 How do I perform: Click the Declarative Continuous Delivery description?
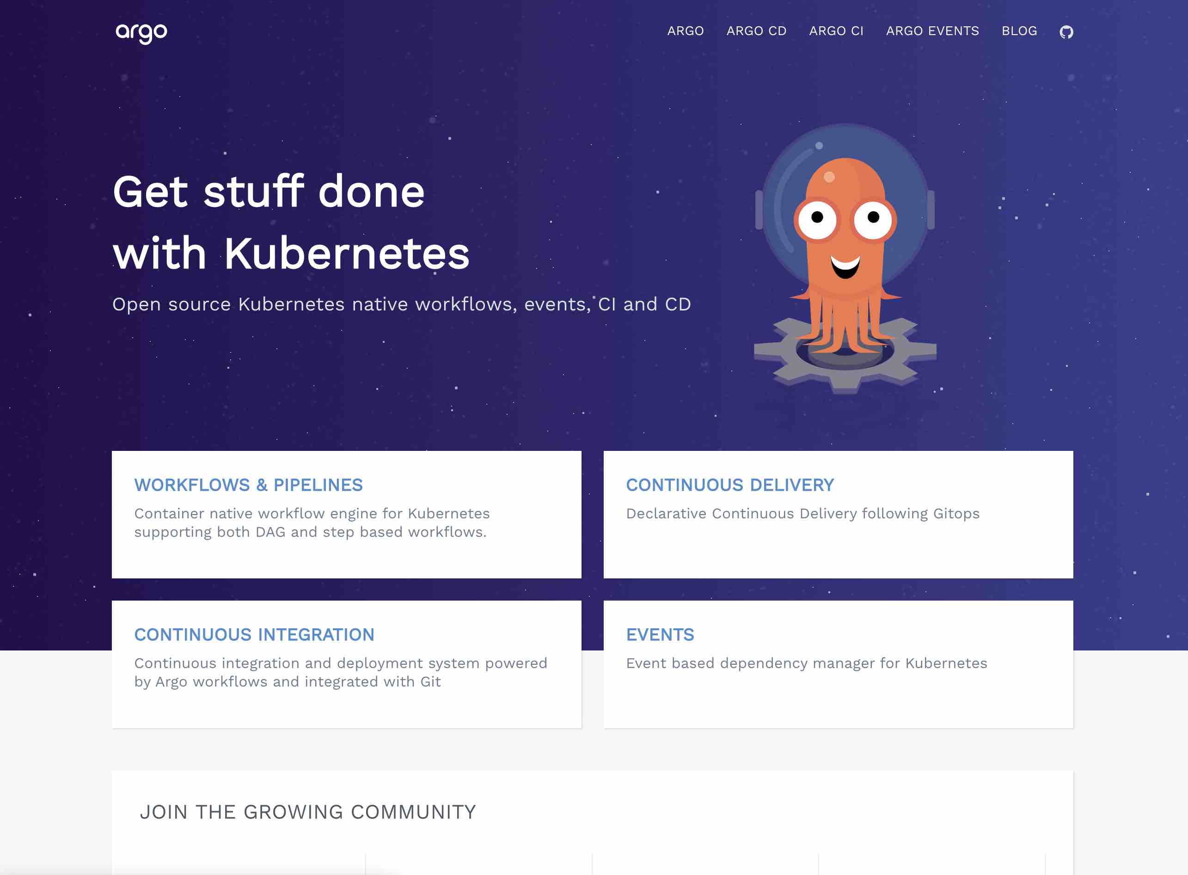(802, 513)
